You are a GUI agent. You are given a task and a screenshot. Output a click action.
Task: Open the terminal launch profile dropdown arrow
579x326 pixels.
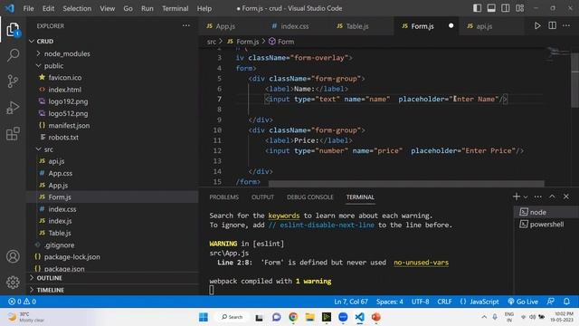(x=526, y=197)
